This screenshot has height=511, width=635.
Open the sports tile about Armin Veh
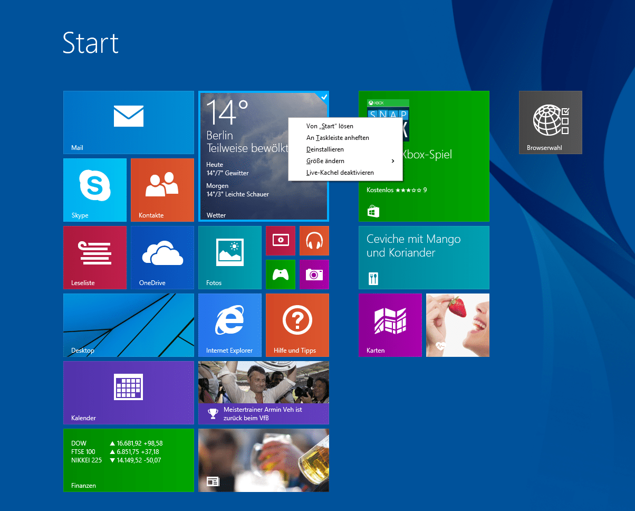pyautogui.click(x=264, y=393)
